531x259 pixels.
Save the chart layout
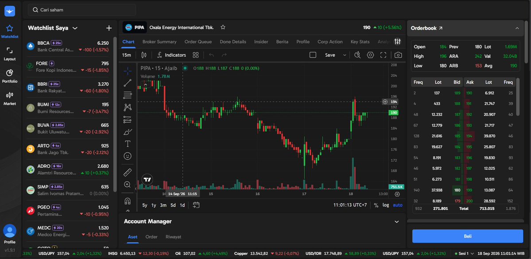330,55
